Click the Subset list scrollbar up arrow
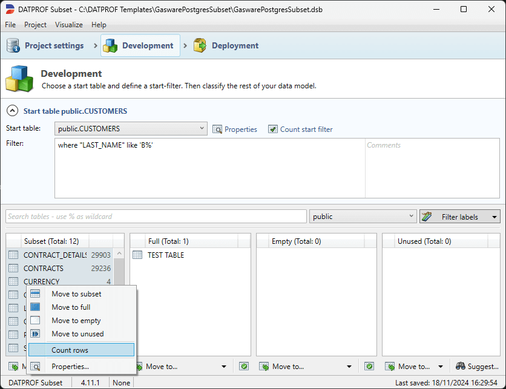Image resolution: width=506 pixels, height=389 pixels. (x=119, y=254)
